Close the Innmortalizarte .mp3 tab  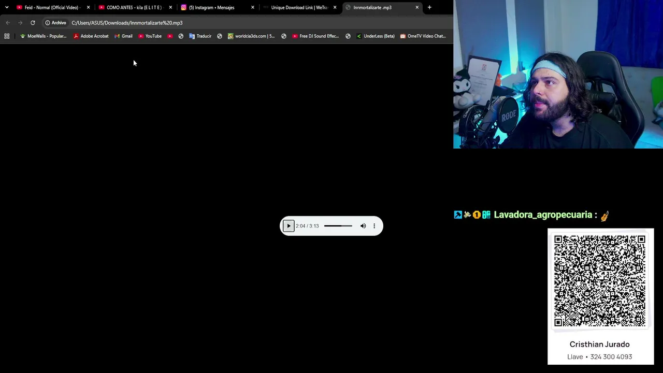tap(417, 7)
